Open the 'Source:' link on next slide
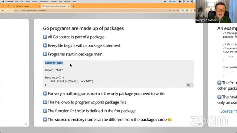This screenshot has height=133, width=237. tap(228, 111)
